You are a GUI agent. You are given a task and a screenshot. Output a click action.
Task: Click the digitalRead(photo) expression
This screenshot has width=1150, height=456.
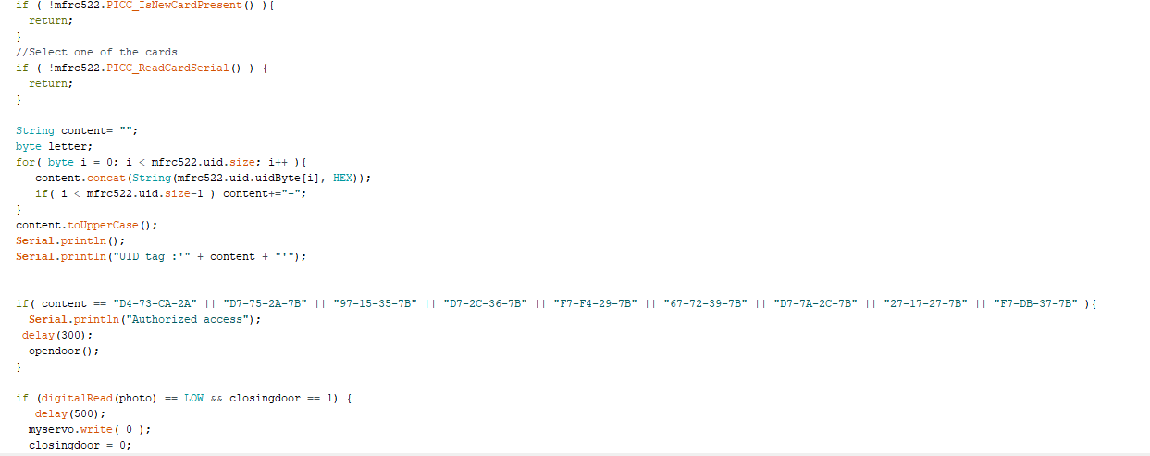click(98, 398)
